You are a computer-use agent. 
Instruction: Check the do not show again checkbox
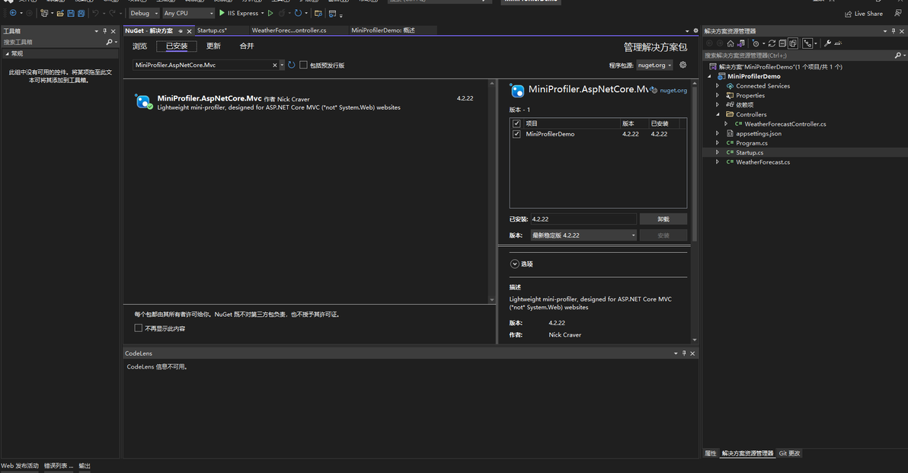(x=139, y=328)
